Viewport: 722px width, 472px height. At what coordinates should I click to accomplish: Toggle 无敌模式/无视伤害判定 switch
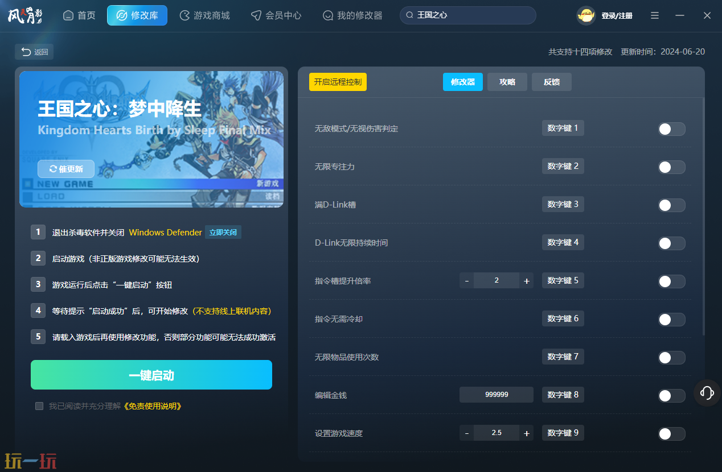(671, 129)
